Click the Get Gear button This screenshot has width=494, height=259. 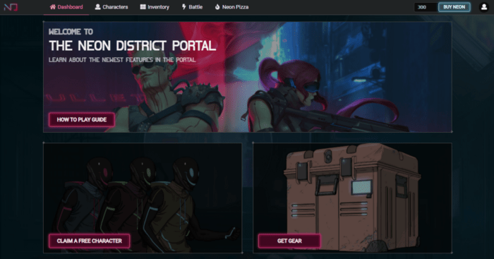pos(289,241)
